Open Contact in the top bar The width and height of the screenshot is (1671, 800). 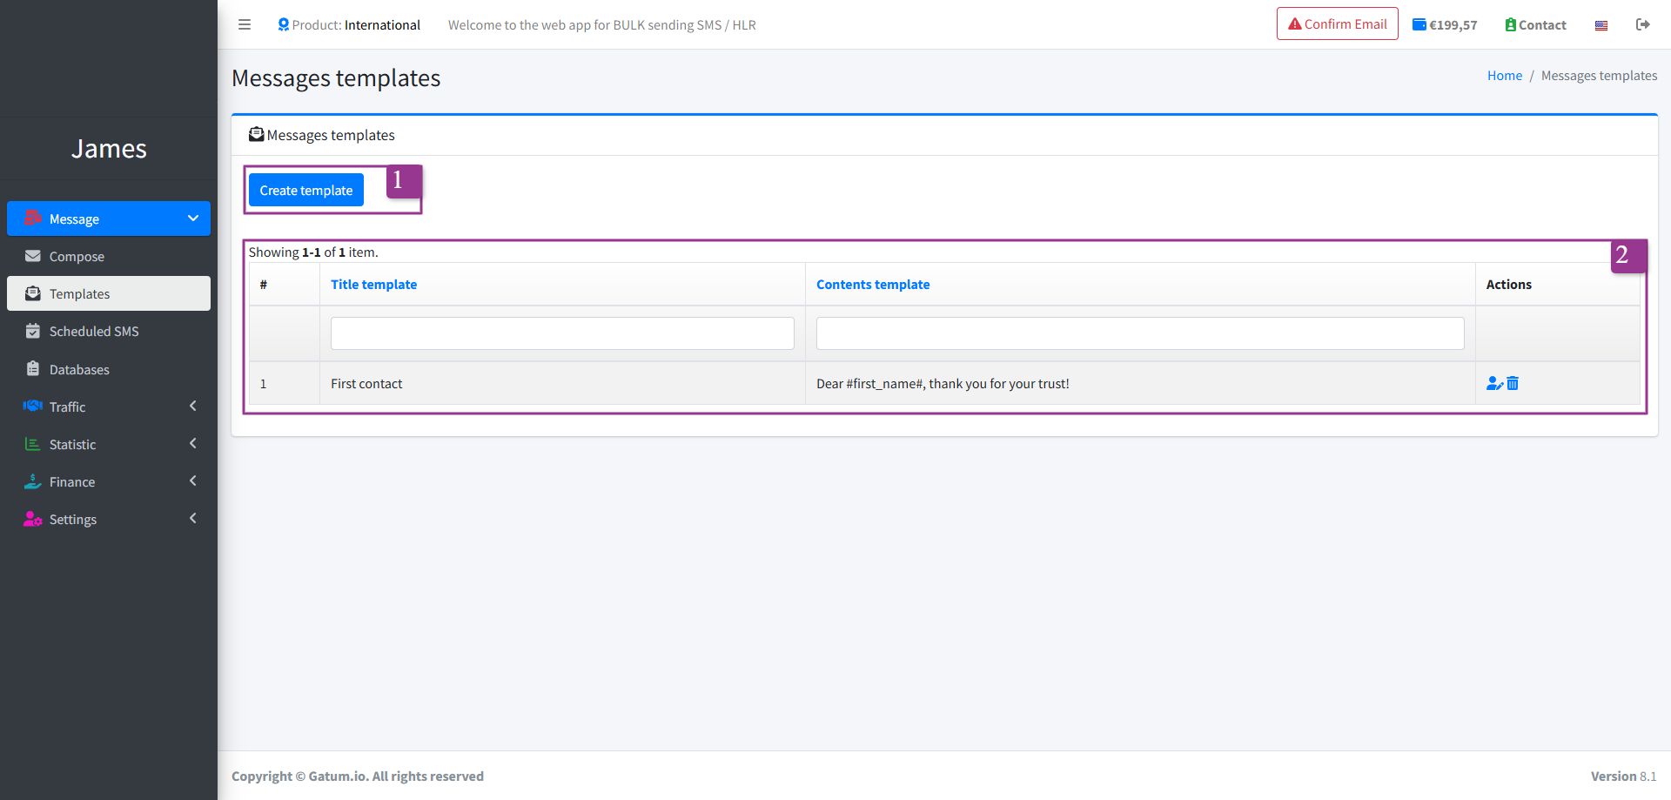pos(1535,25)
